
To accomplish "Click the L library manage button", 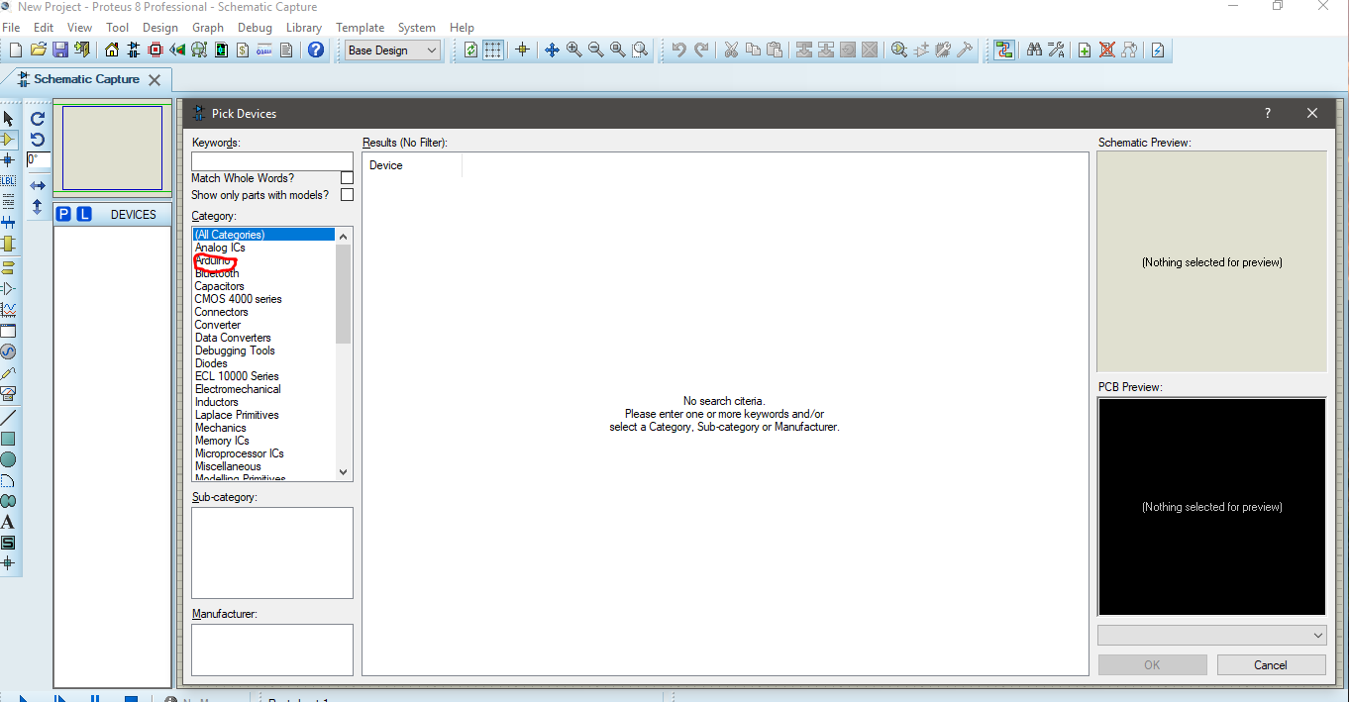I will pos(84,214).
